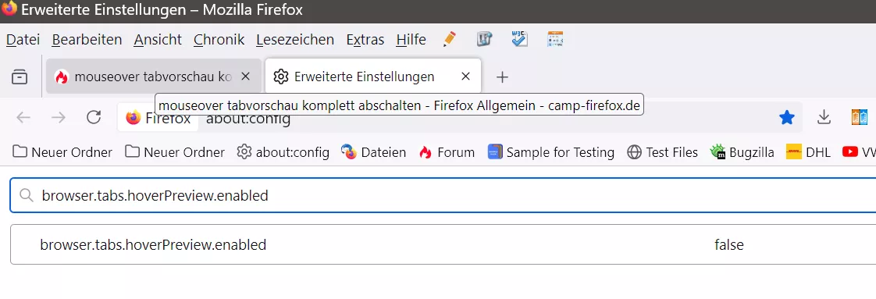Go forward with the right arrow icon
Viewport: 876px width, 299px height.
(x=59, y=117)
